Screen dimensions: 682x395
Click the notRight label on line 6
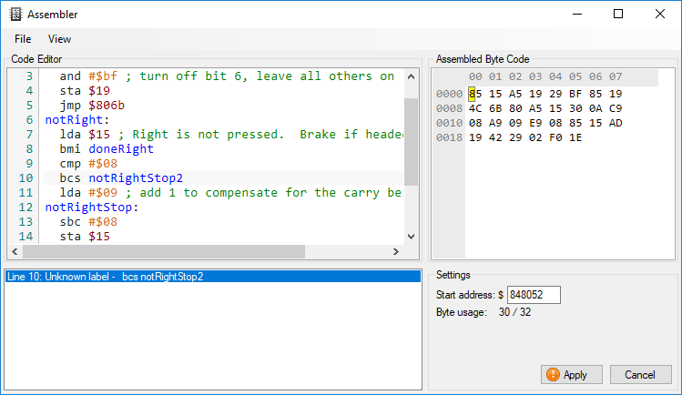click(x=74, y=120)
